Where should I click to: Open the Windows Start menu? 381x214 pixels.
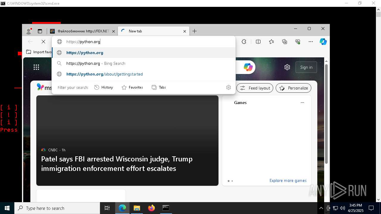[x=7, y=208]
